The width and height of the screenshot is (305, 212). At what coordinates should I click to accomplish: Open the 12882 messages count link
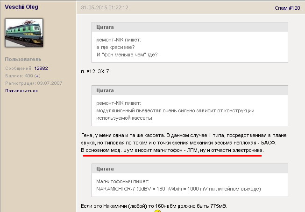coord(41,68)
